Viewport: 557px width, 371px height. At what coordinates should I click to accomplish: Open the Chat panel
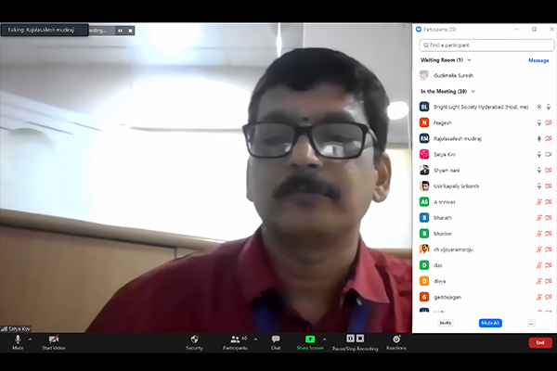[x=276, y=339]
